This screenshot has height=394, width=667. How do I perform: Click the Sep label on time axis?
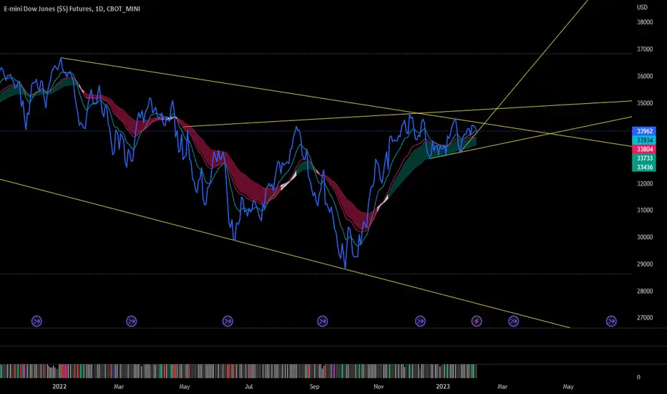314,387
